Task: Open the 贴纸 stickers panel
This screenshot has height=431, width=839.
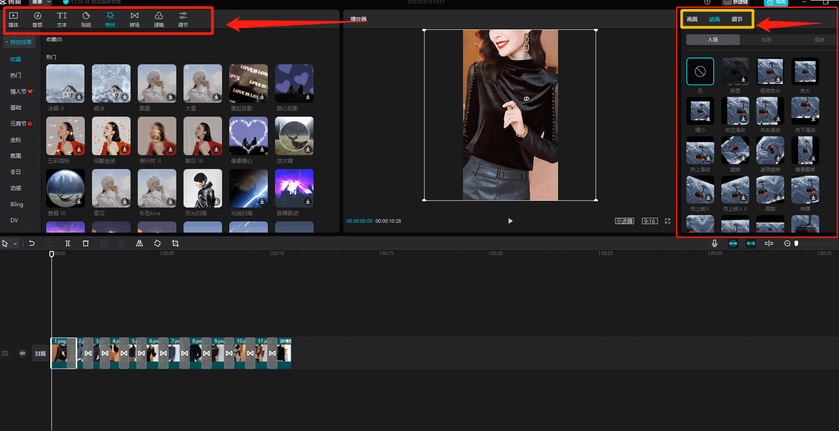Action: click(86, 19)
